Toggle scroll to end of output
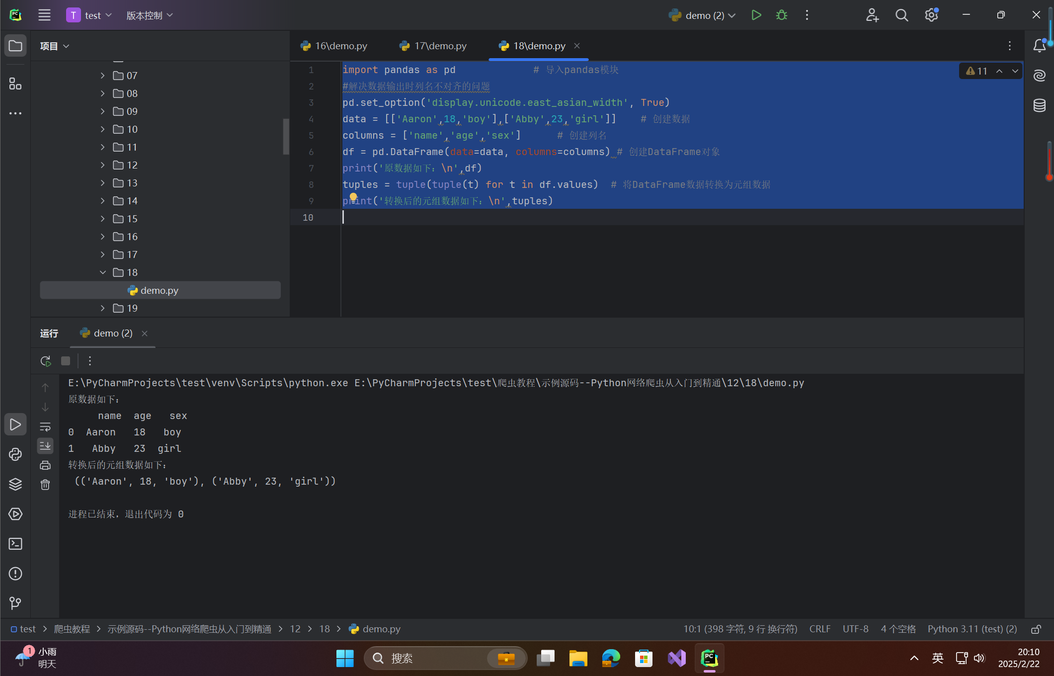The image size is (1054, 676). tap(45, 445)
